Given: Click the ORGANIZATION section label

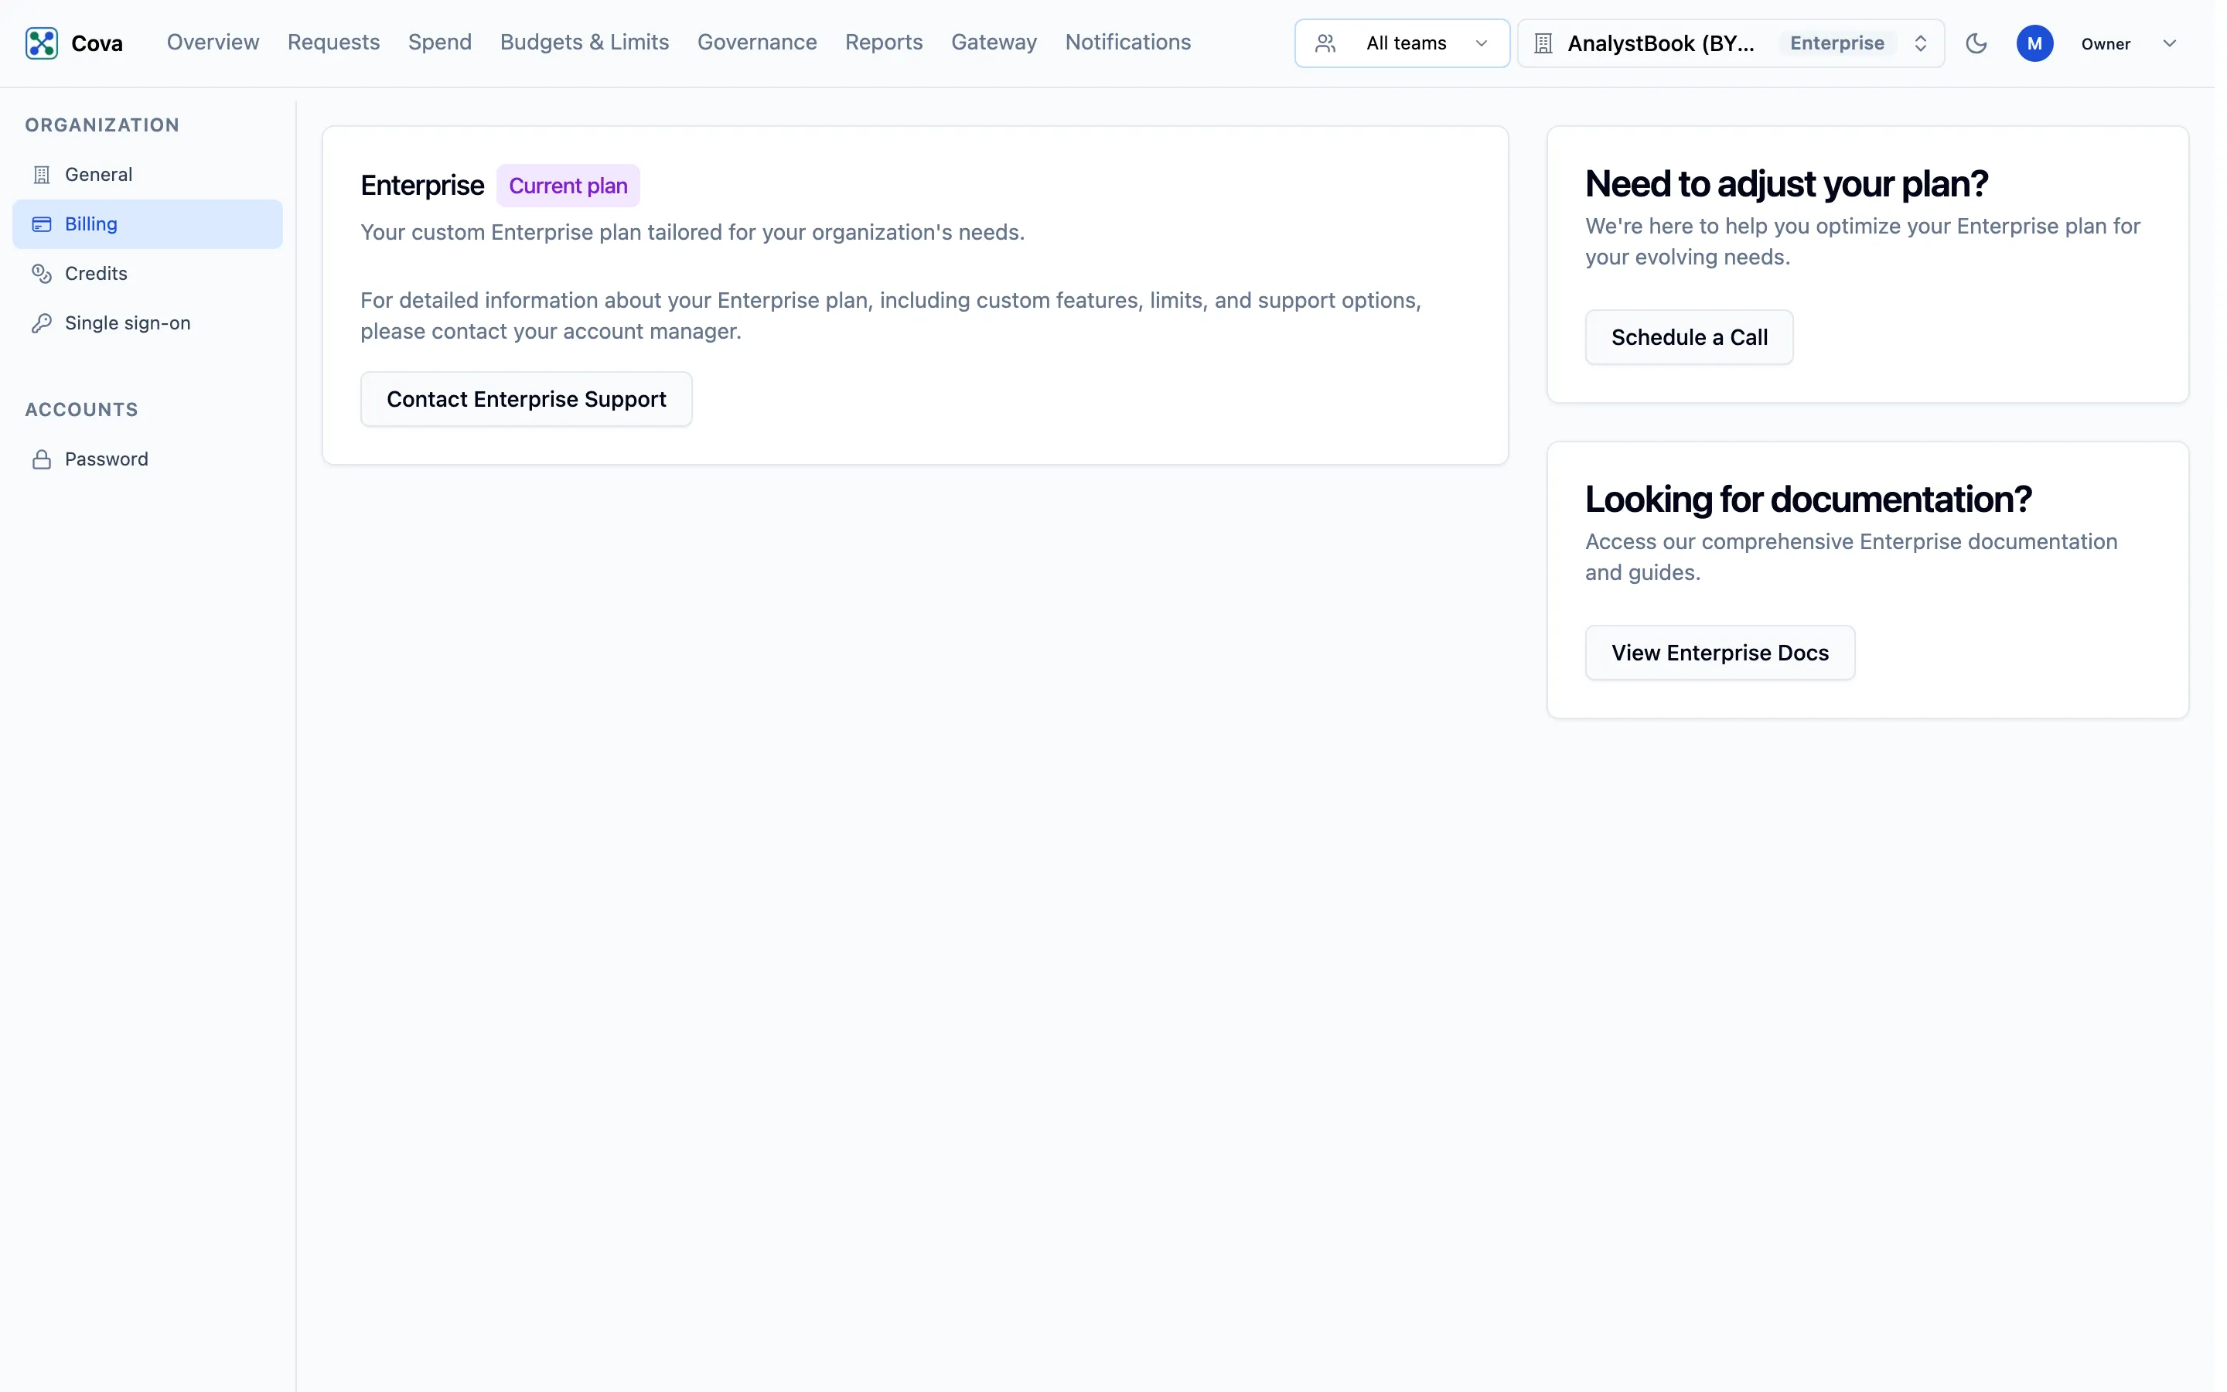Looking at the screenshot, I should pyautogui.click(x=102, y=125).
